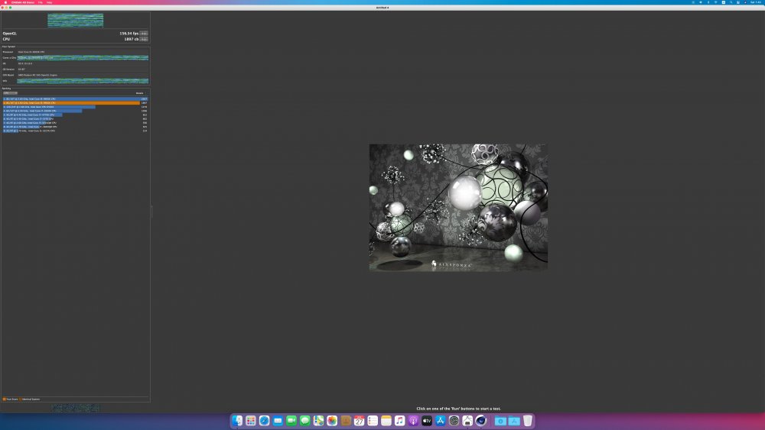
Task: Open Maps in the dock
Action: click(x=318, y=421)
